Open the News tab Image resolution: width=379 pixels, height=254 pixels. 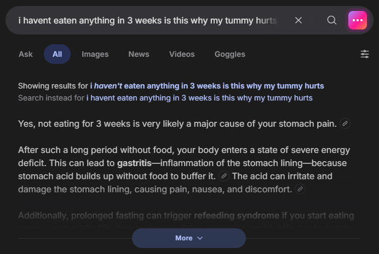139,54
